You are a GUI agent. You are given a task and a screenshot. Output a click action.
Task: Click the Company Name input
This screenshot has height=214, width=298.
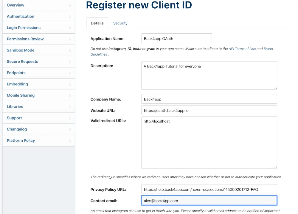(209, 99)
